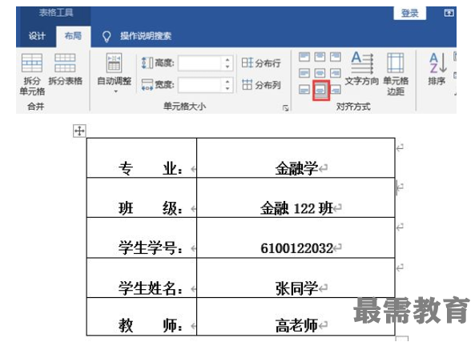This screenshot has height=342, width=475.
Task: Select the align center (middle) icon
Action: (320, 73)
